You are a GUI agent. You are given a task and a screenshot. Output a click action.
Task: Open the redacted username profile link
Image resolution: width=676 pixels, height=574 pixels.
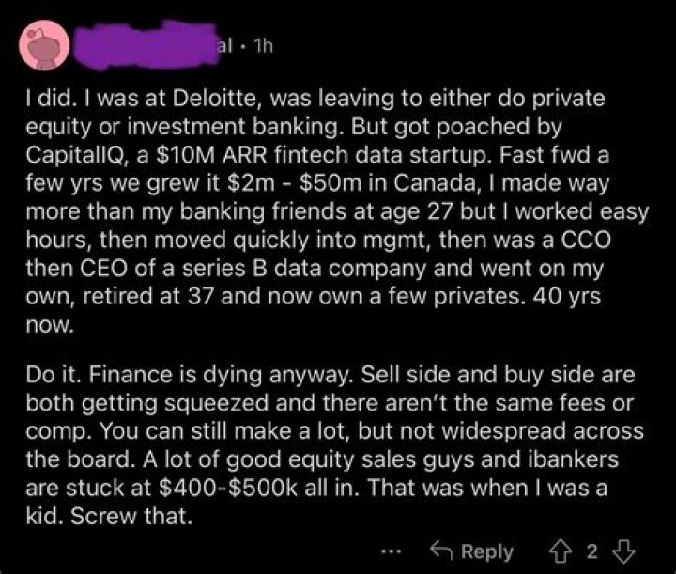141,45
